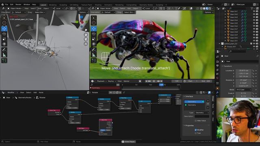Open socket Type Geometry dropdown
The width and height of the screenshot is (260, 146).
pos(202,113)
